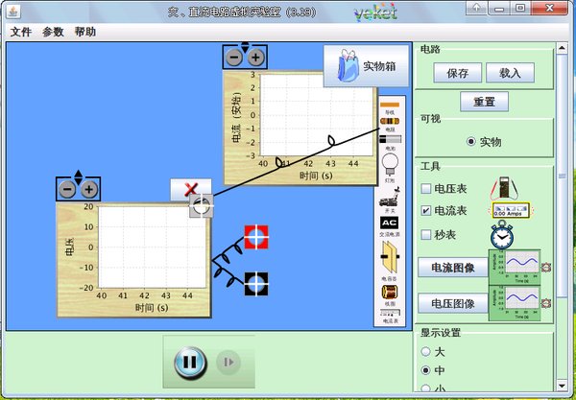The image size is (576, 400).
Task: Click the crosshair probe on upper chart
Action: point(202,206)
